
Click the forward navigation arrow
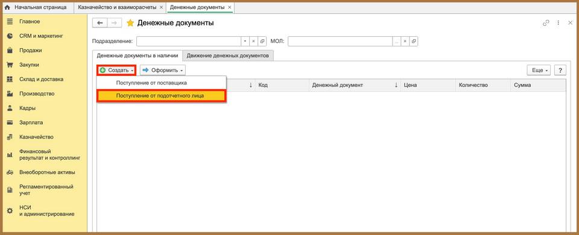coord(114,23)
